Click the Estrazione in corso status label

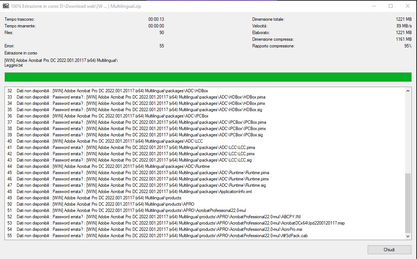21,53
